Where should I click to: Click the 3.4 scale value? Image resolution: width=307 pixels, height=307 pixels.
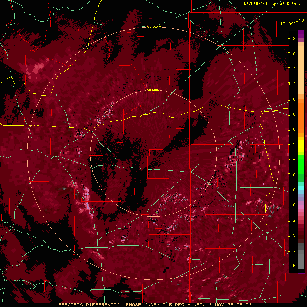292,160
